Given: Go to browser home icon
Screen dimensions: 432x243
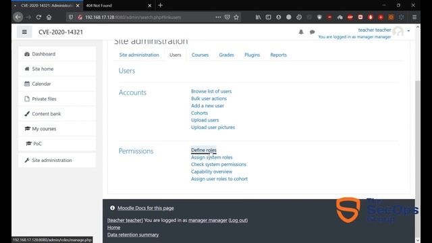Looking at the screenshot, I should tap(49, 17).
